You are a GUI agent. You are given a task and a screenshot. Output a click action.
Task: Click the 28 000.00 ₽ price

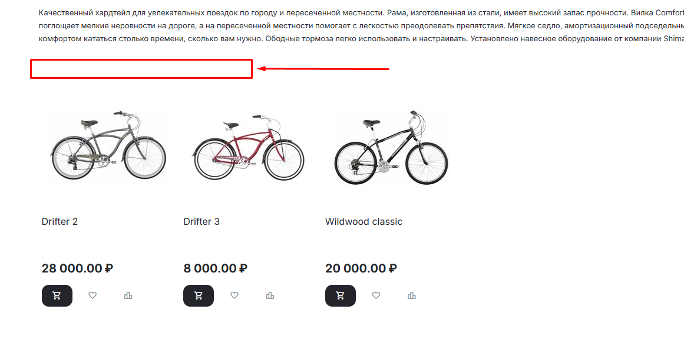pyautogui.click(x=77, y=268)
